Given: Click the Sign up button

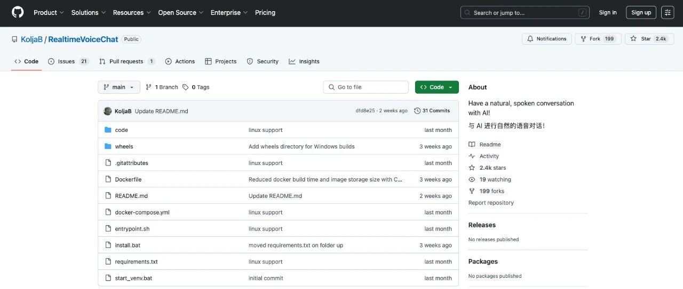Looking at the screenshot, I should coord(641,13).
